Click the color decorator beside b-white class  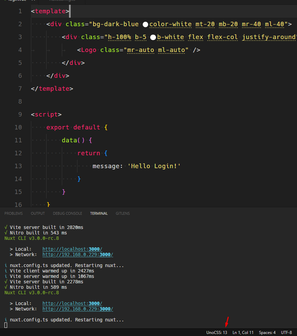(x=153, y=37)
